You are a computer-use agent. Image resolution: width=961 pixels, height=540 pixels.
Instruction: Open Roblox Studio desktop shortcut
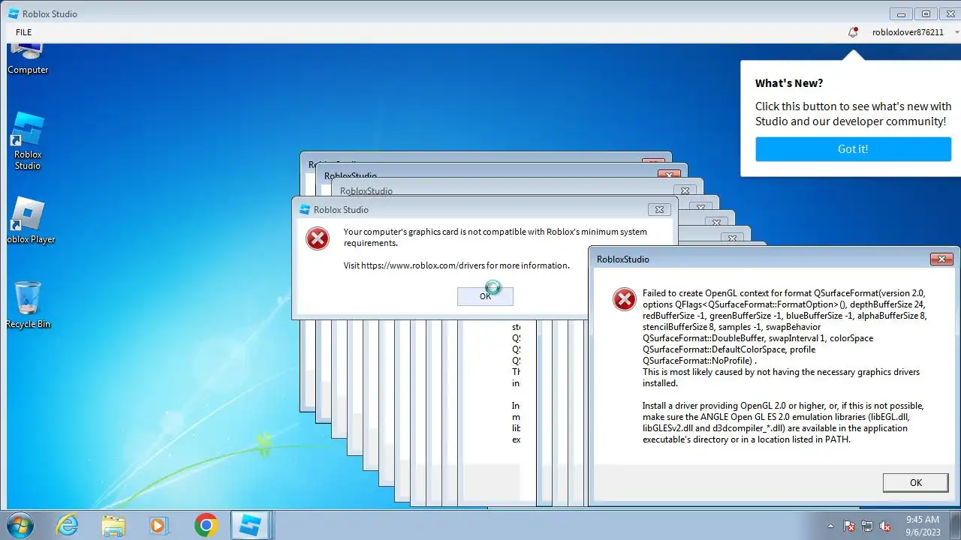coord(28,142)
